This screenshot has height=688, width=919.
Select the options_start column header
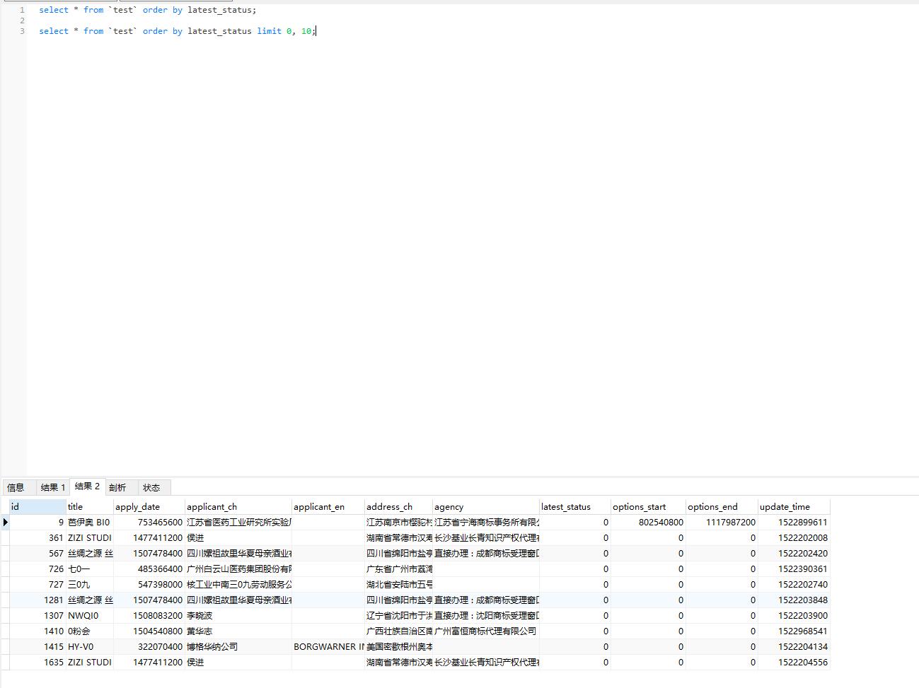tap(648, 507)
